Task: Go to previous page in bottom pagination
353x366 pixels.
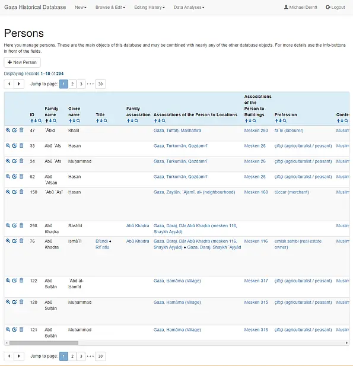Action: [9, 356]
